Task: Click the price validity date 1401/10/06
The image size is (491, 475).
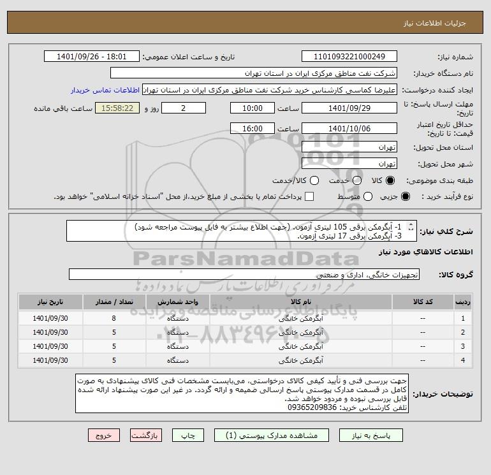Action: pos(349,128)
